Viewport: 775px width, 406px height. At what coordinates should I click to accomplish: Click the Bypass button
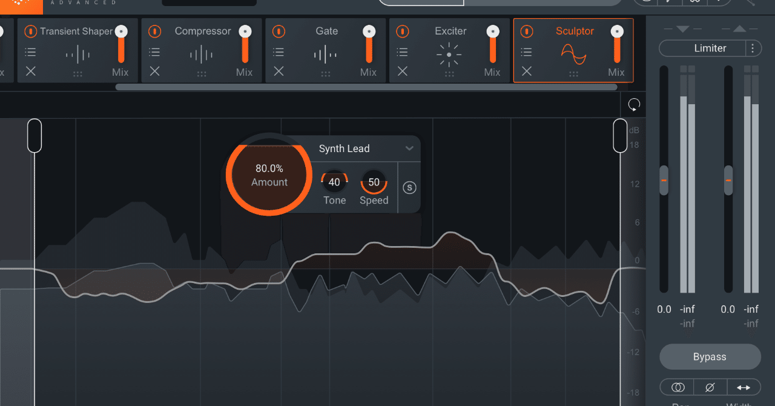(x=710, y=357)
